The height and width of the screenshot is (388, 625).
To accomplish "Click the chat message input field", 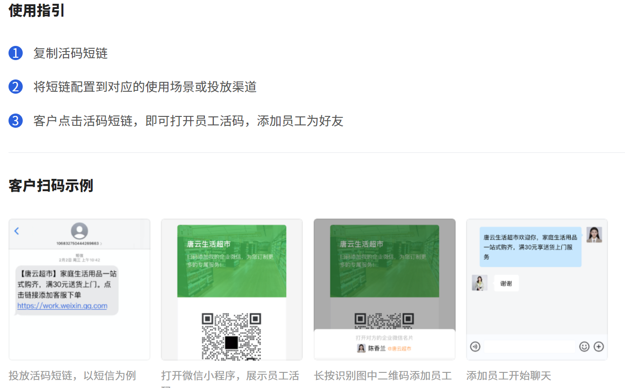I will pos(529,347).
